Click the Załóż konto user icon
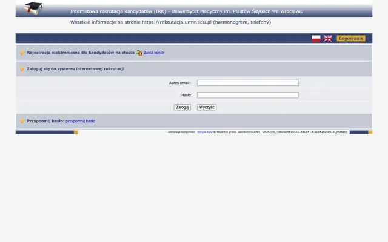Viewport: 388px width, 242px height. [139, 53]
